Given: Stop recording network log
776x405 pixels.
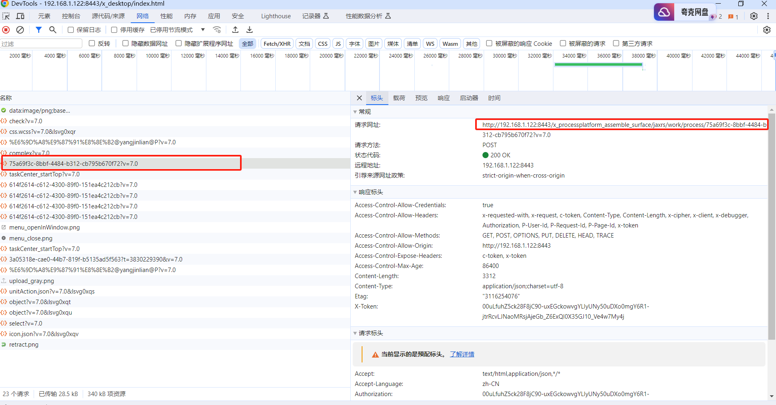Looking at the screenshot, I should point(6,30).
